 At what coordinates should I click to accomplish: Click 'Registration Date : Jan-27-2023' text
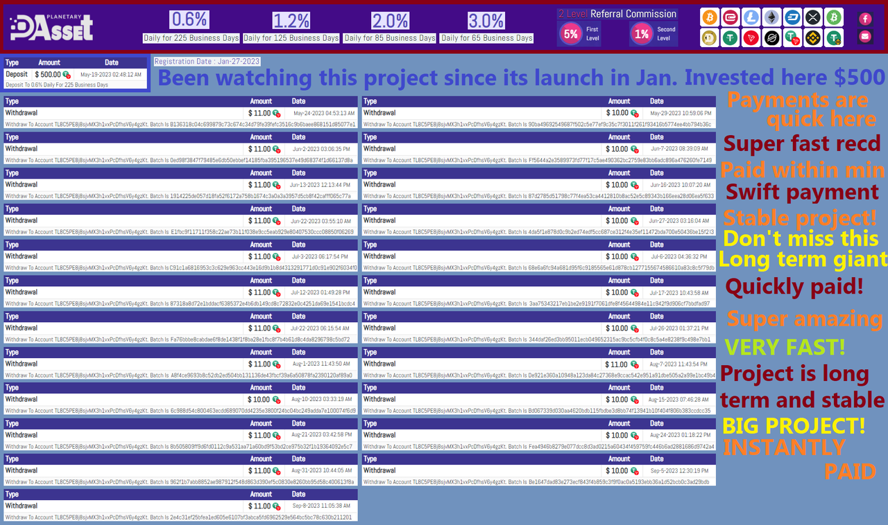click(x=207, y=61)
